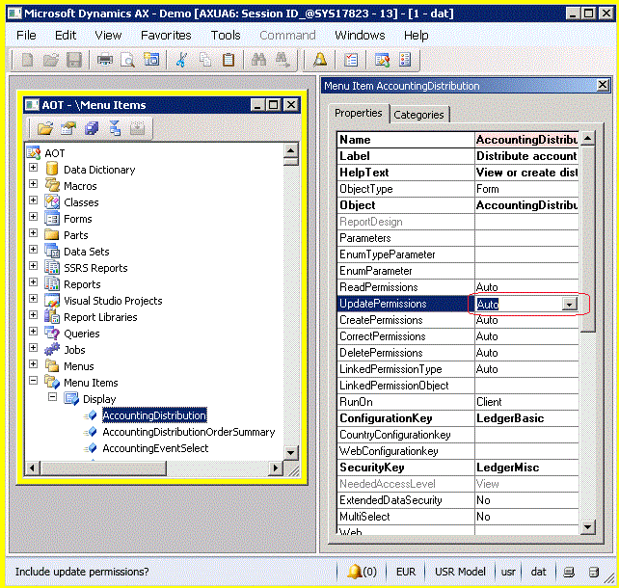This screenshot has height=588, width=619.
Task: Collapse the Display node
Action: (x=52, y=396)
